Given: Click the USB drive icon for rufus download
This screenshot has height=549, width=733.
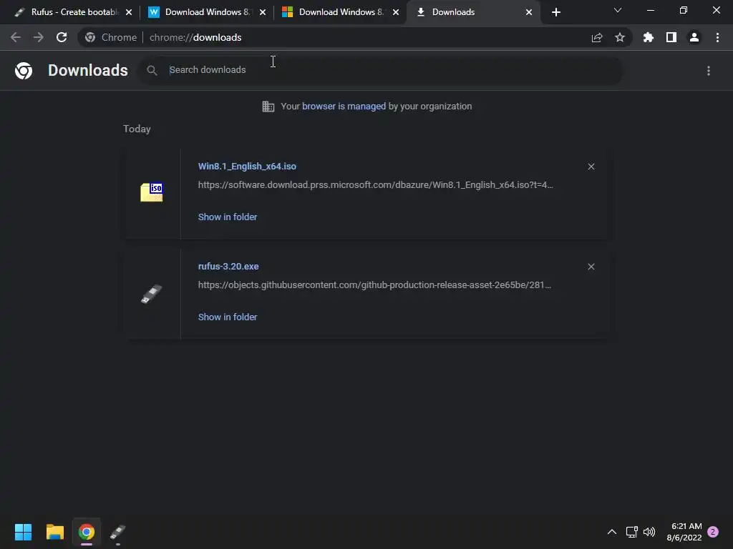Looking at the screenshot, I should [x=152, y=294].
